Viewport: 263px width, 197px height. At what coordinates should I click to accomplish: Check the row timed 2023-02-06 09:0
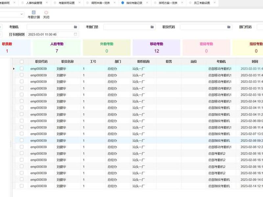pos(22,121)
